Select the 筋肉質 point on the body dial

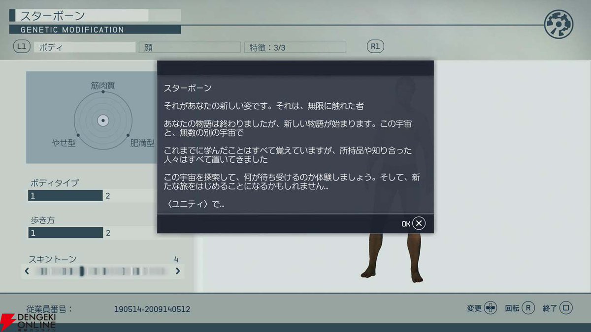[103, 91]
